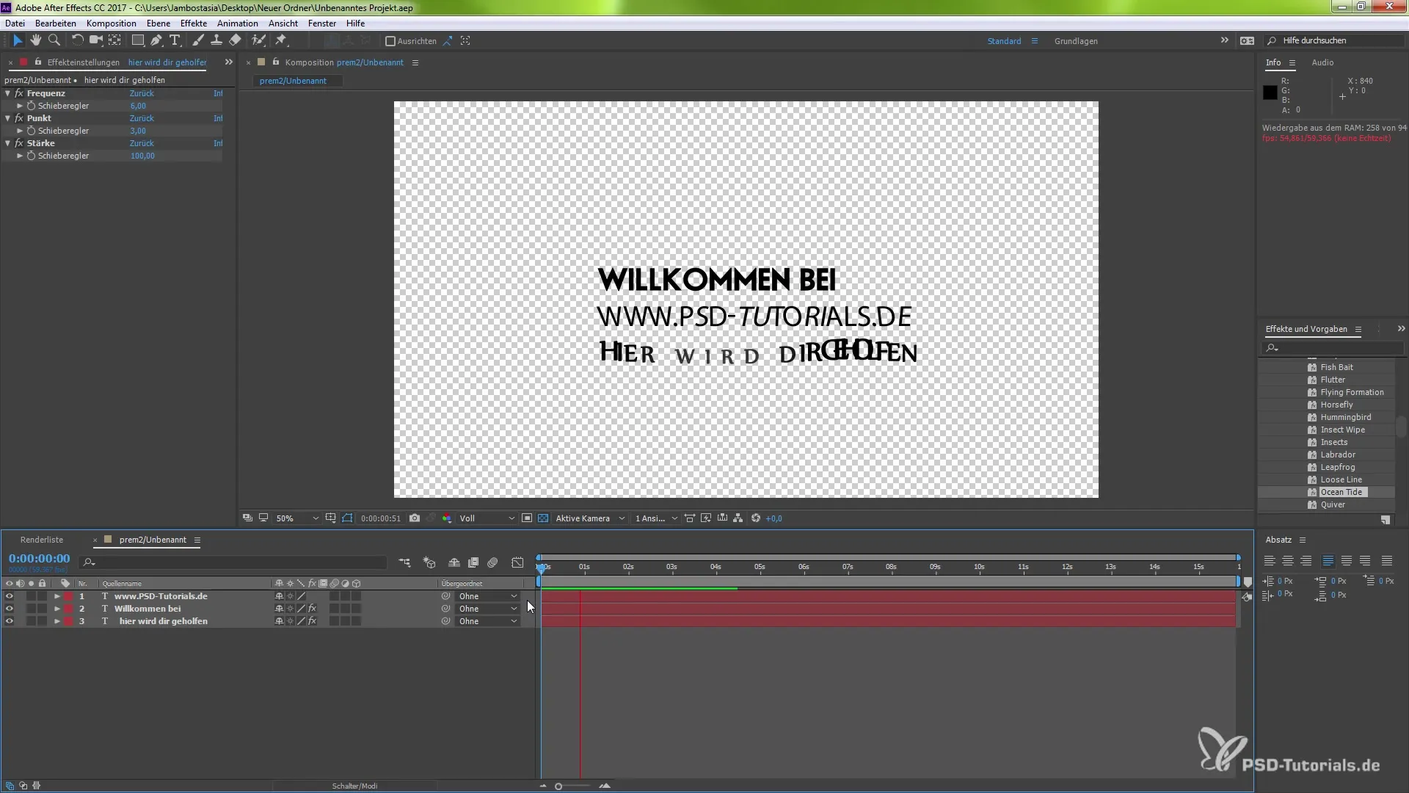Screen dimensions: 1409x793
Task: Click the timeline layer search field
Action: pos(234,562)
